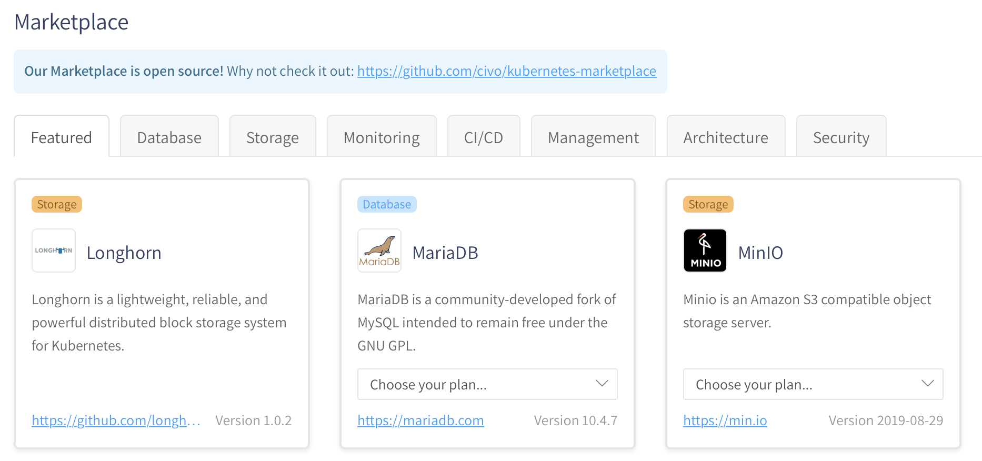Open the Monitoring tab
Image resolution: width=982 pixels, height=461 pixels.
(382, 136)
